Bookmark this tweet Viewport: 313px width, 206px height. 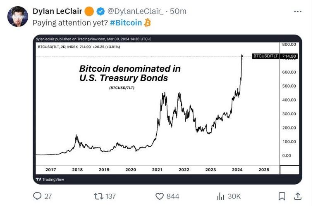point(282,196)
